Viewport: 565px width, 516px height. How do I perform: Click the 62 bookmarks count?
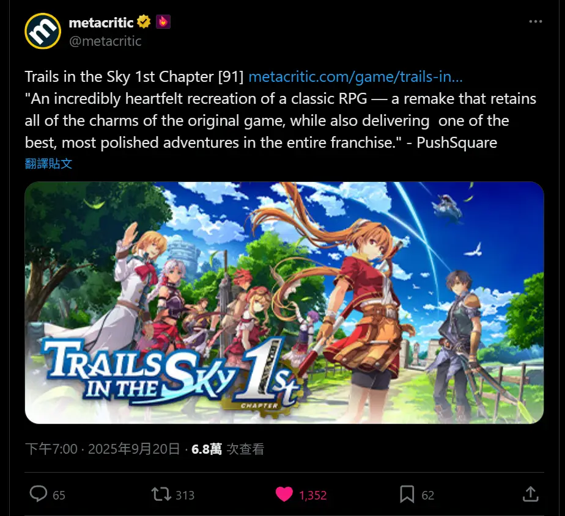[427, 495]
